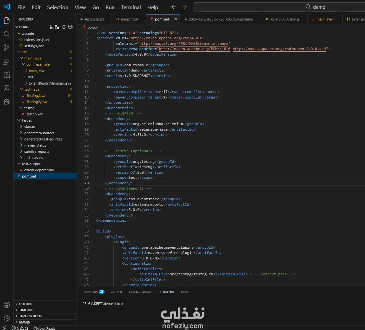The image size is (365, 330).
Task: Open the Search view in activity bar
Action: [7, 34]
